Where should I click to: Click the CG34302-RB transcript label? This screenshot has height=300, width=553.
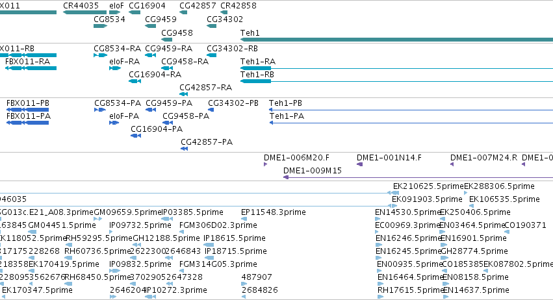pyautogui.click(x=232, y=48)
